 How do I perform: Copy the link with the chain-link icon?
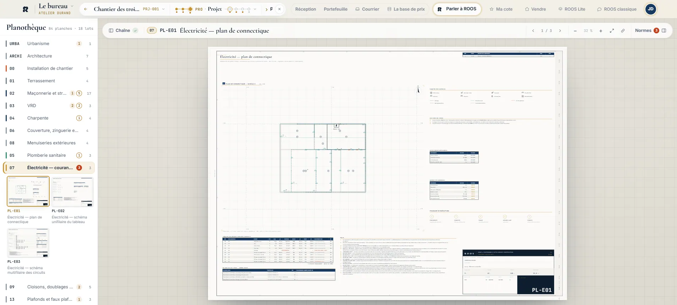click(623, 31)
